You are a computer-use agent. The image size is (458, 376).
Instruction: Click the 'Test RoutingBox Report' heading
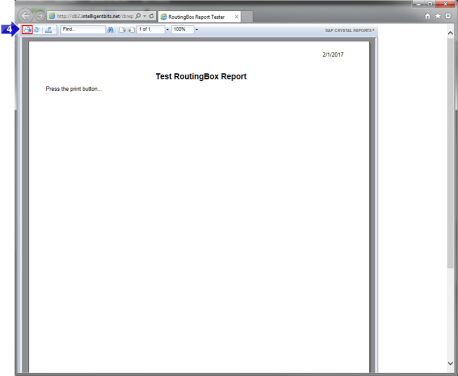[201, 76]
